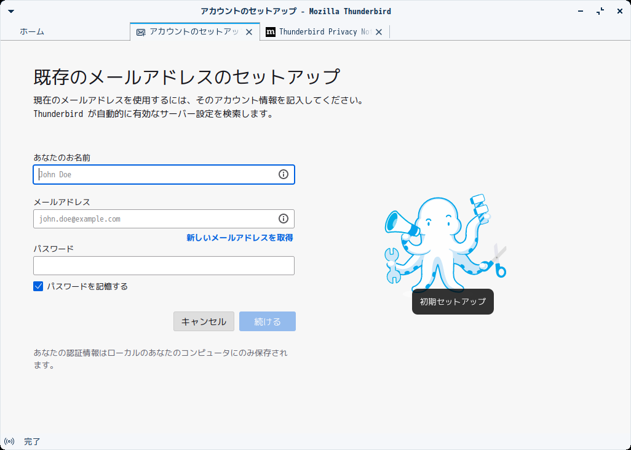Viewport: 631px width, 450px height.
Task: Click the 完了 status bar text
Action: pos(32,441)
